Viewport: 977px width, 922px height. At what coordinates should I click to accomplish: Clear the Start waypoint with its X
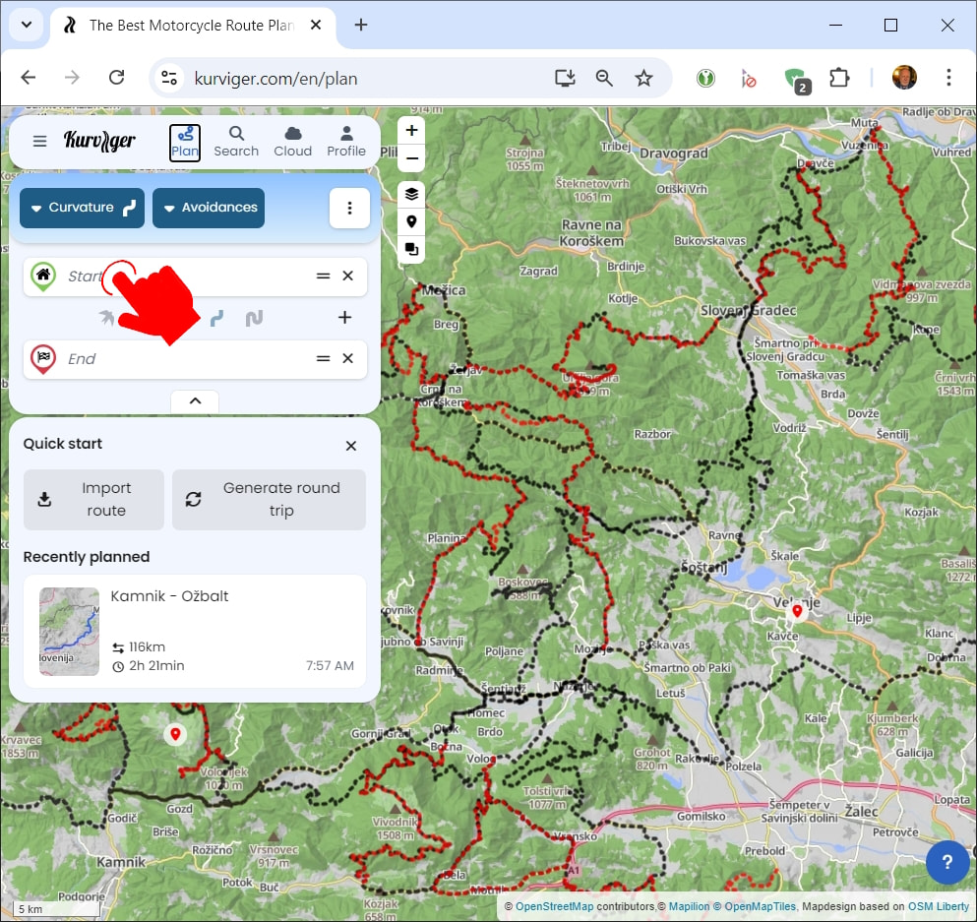[347, 277]
